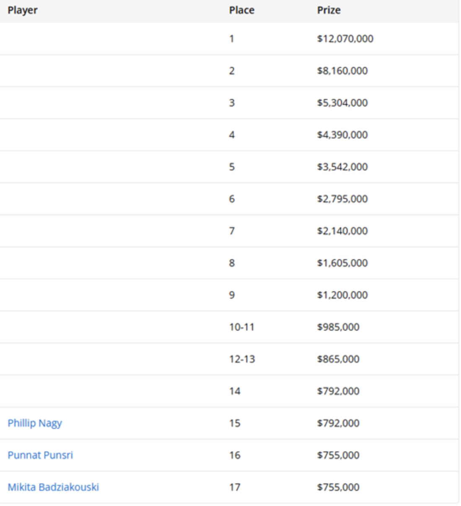Click the $1,200,000 prize value
This screenshot has height=506, width=461.
[x=342, y=295]
